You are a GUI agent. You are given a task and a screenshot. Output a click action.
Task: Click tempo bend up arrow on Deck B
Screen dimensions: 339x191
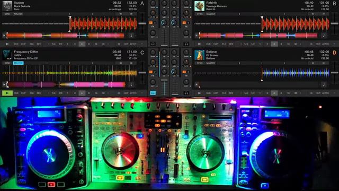pos(324,14)
